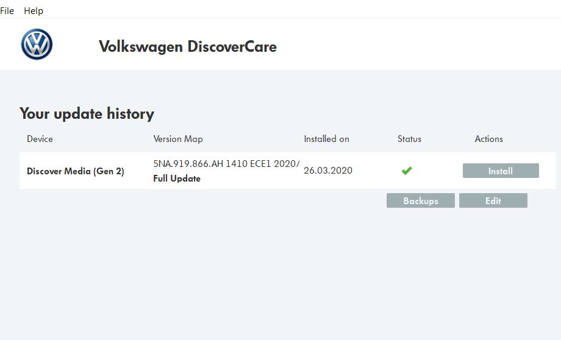Click the Volkswagen logo icon
Screen dimensions: 561x340
click(x=37, y=44)
